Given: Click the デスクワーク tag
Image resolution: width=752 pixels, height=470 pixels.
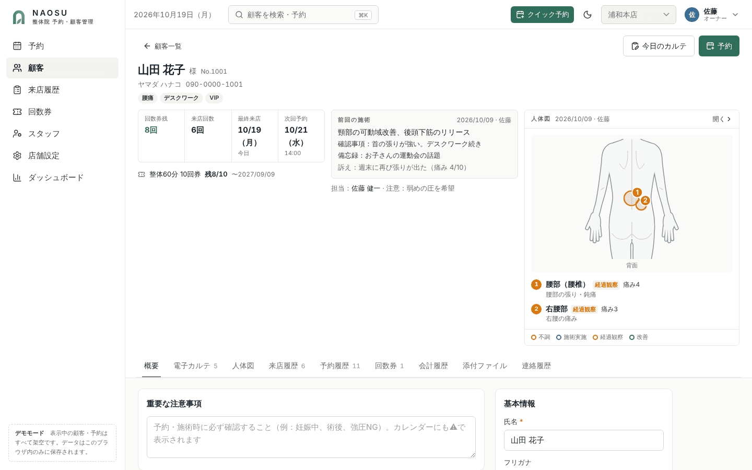Looking at the screenshot, I should (x=181, y=98).
